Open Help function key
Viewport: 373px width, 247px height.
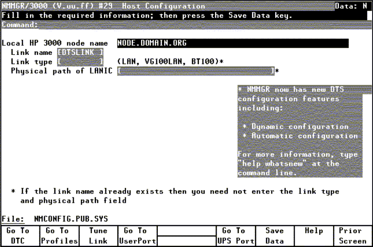(314, 236)
